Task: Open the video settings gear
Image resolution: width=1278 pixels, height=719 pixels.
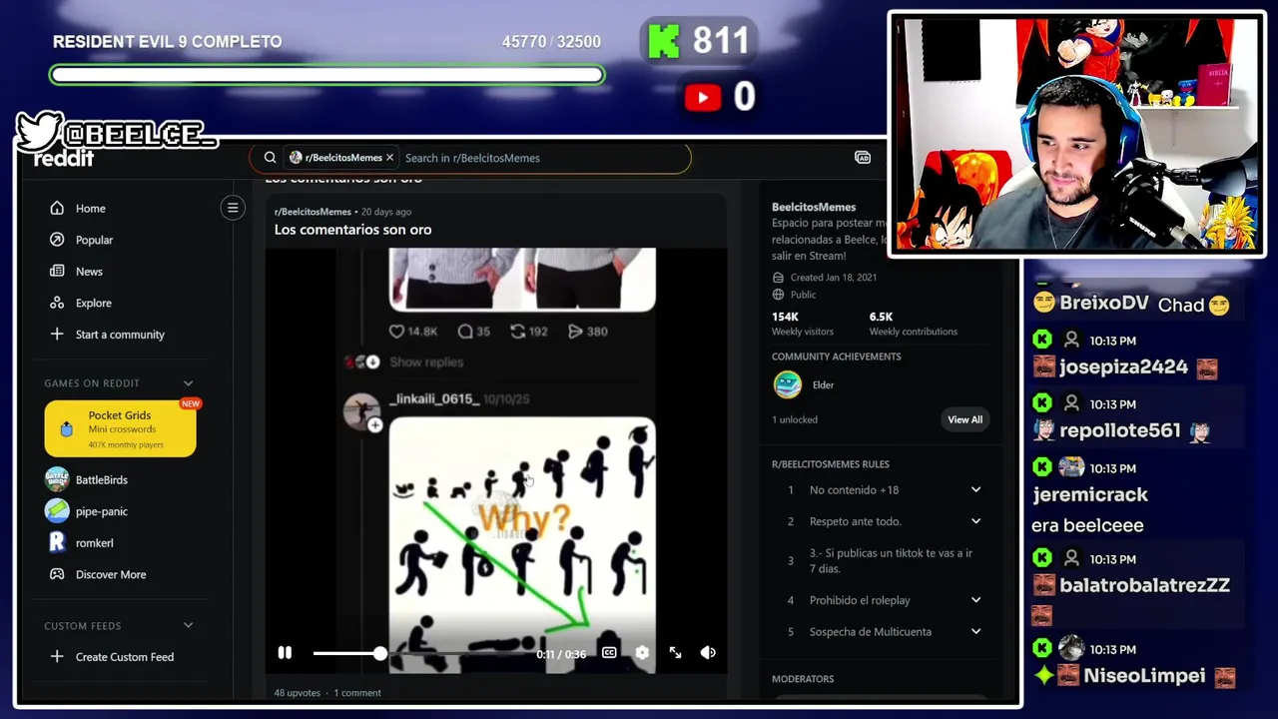Action: (x=642, y=653)
